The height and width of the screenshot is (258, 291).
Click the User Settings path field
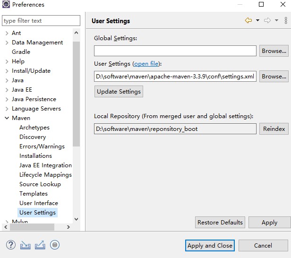pos(175,76)
